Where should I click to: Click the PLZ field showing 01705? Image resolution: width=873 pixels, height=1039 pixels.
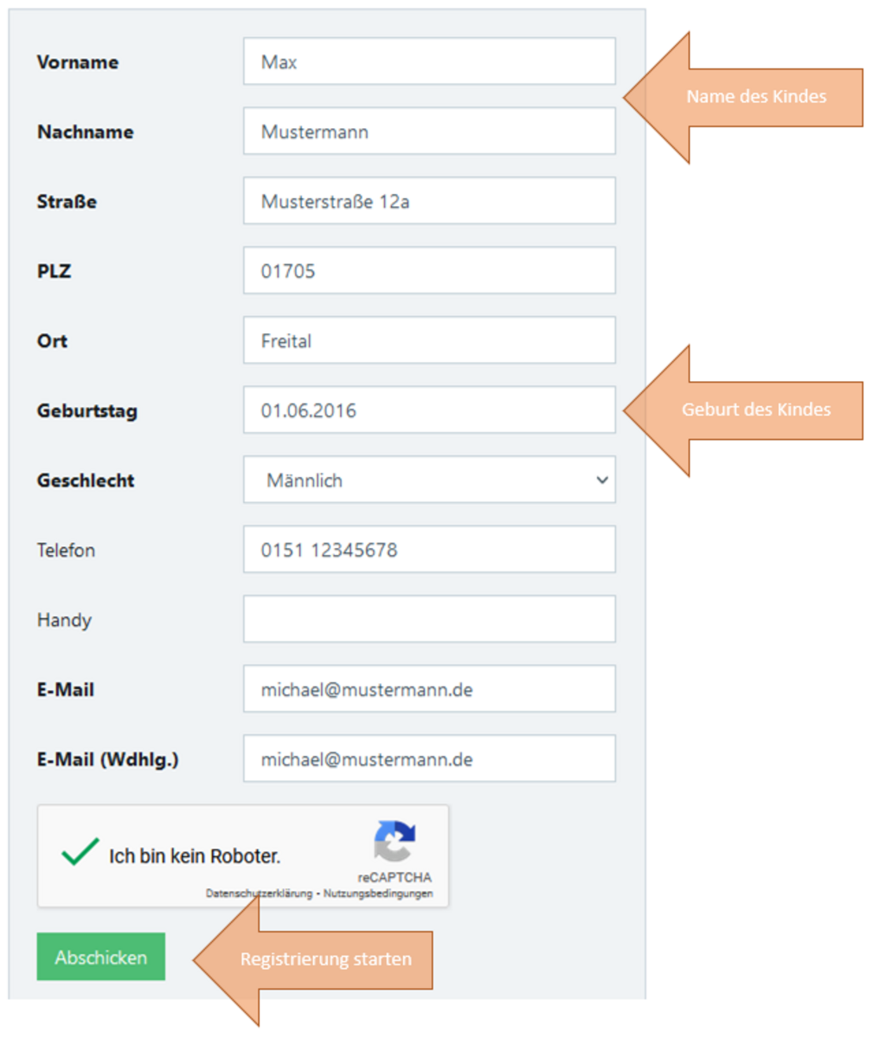point(429,271)
